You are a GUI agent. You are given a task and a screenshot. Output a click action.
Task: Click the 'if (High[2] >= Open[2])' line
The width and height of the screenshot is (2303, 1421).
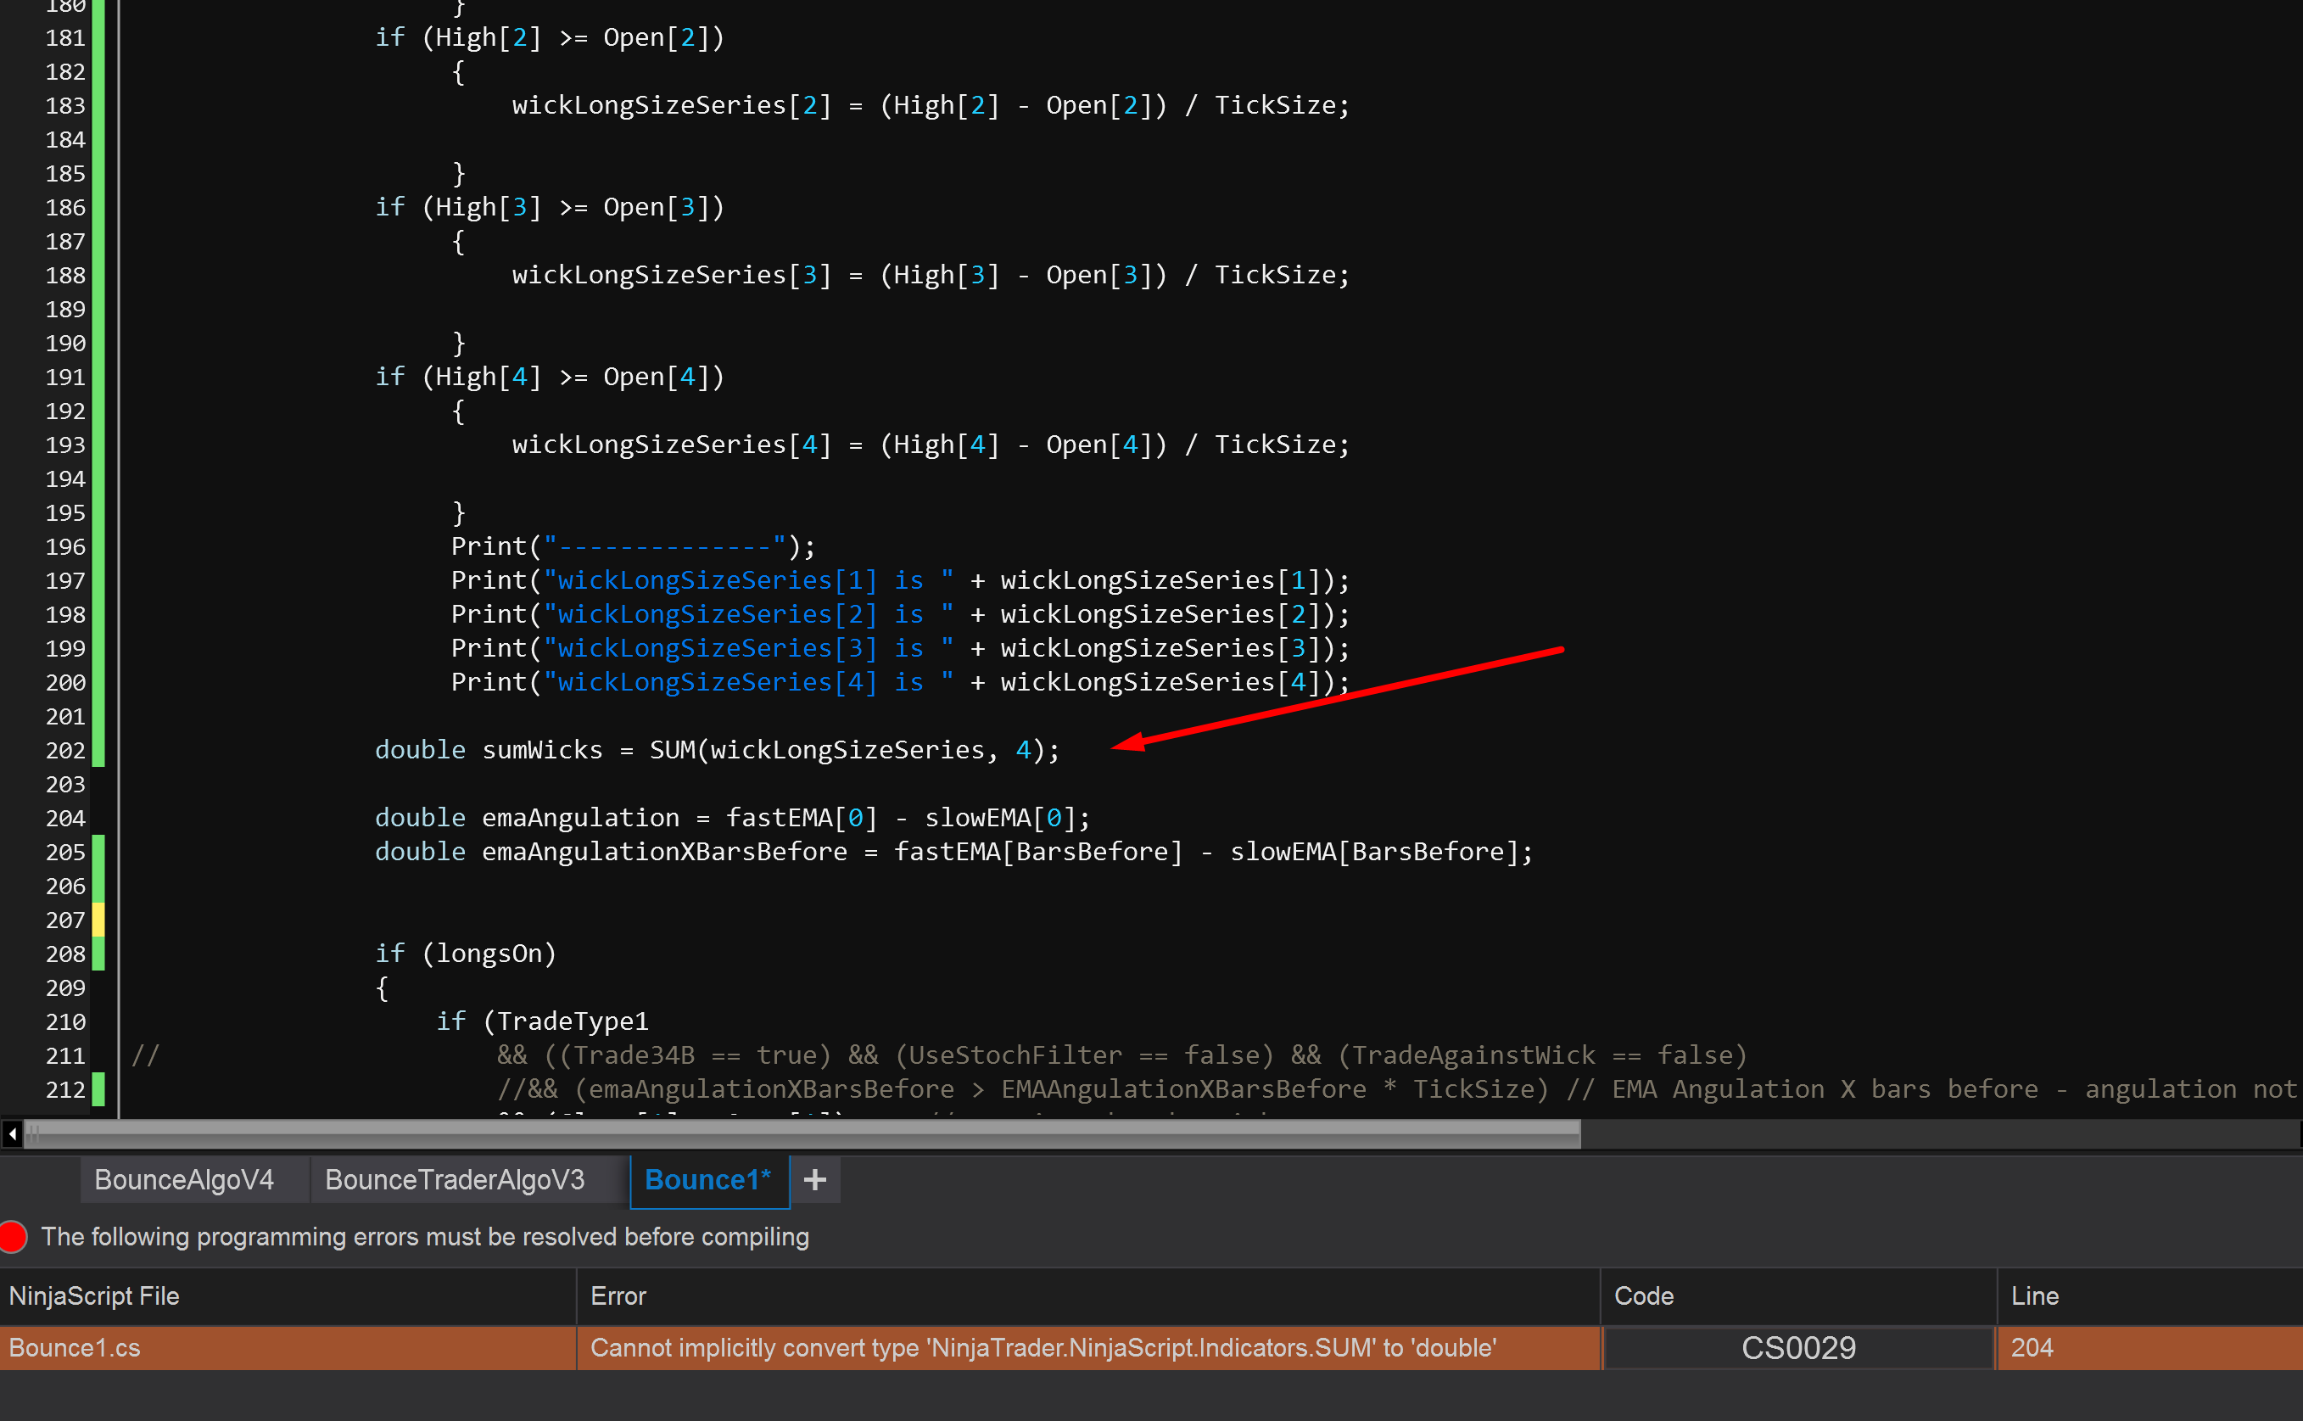pyautogui.click(x=550, y=37)
